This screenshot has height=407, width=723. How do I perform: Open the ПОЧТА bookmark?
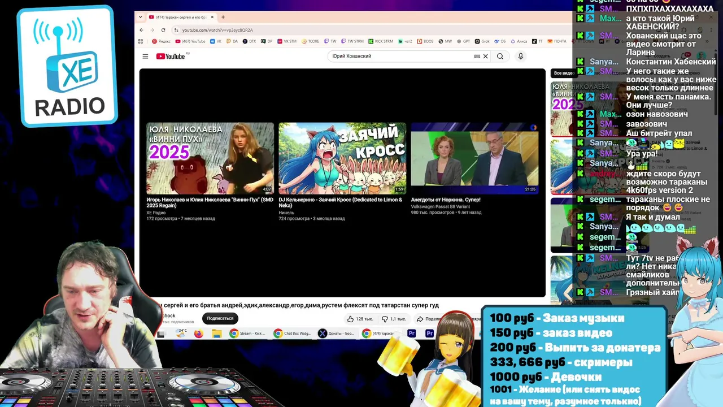click(x=557, y=41)
